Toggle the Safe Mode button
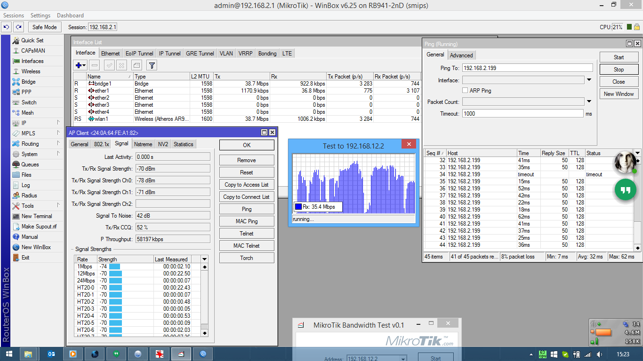 click(45, 27)
